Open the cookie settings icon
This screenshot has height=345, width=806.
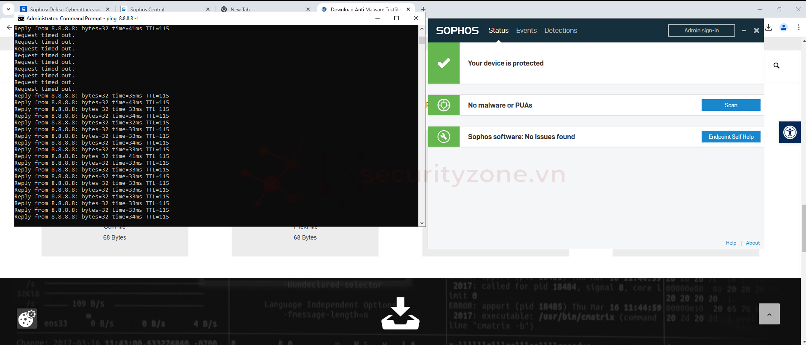[27, 319]
